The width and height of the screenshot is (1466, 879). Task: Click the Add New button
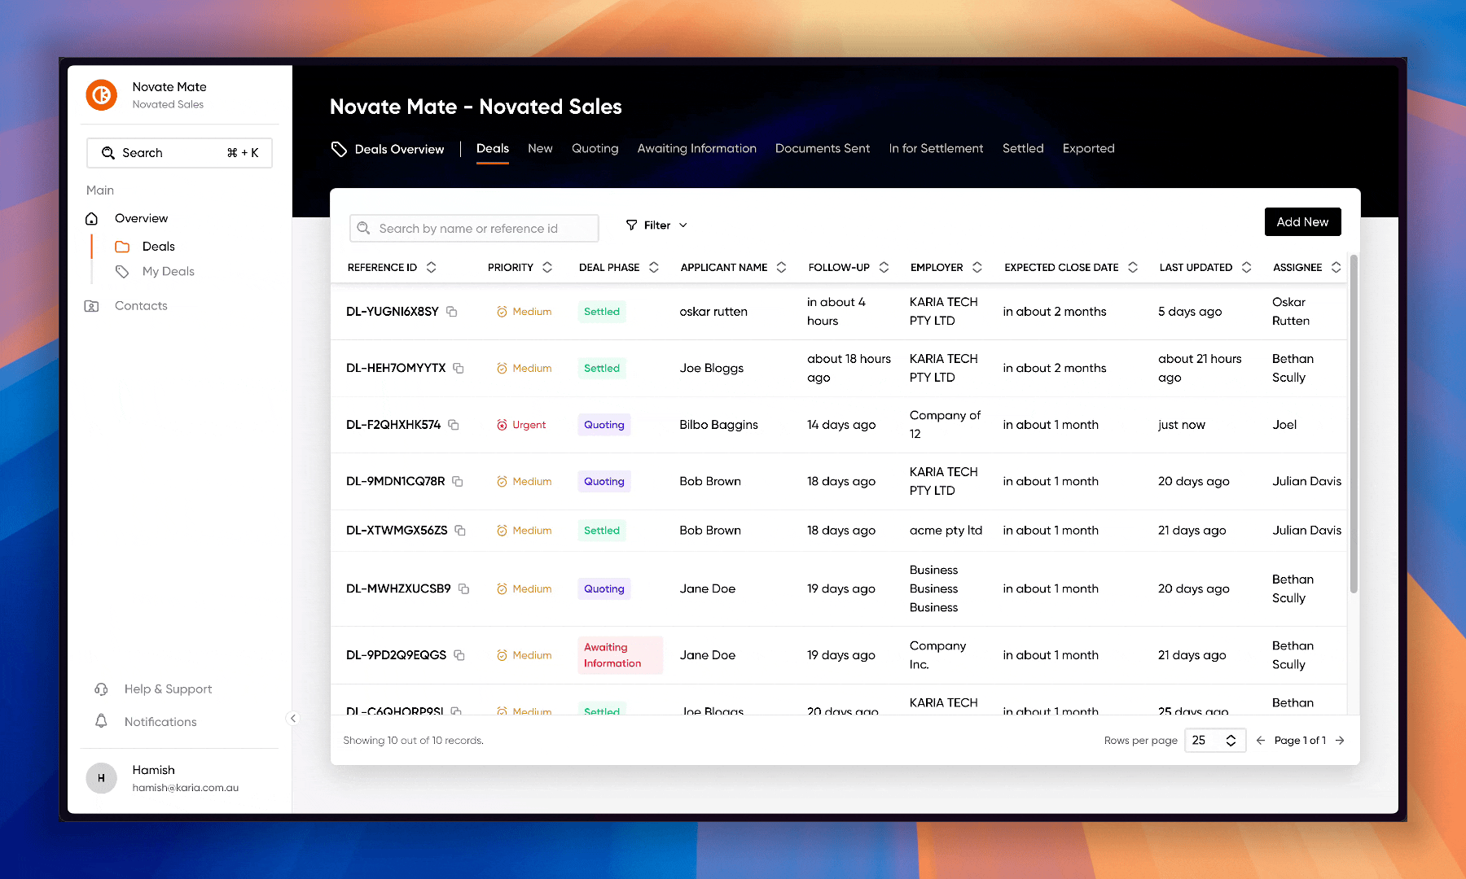click(x=1302, y=222)
